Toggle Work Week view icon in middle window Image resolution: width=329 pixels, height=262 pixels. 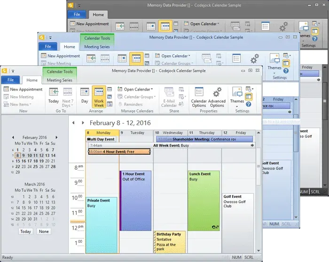(136, 59)
